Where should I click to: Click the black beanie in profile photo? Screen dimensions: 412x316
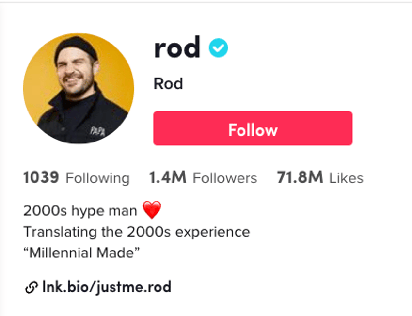point(76,48)
